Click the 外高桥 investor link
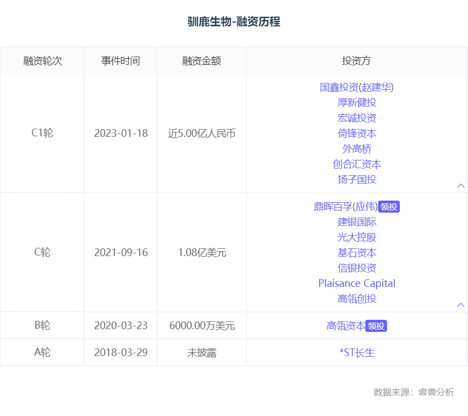Screen dimensions: 468x416 tap(357, 149)
